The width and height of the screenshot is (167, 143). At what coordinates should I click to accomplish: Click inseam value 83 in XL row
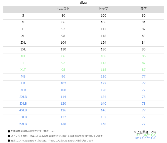[144, 36]
